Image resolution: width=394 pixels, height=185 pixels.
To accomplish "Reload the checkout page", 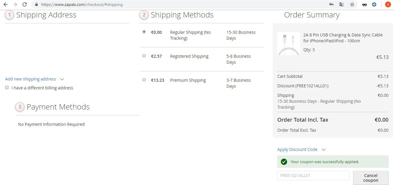I will coord(25,4).
